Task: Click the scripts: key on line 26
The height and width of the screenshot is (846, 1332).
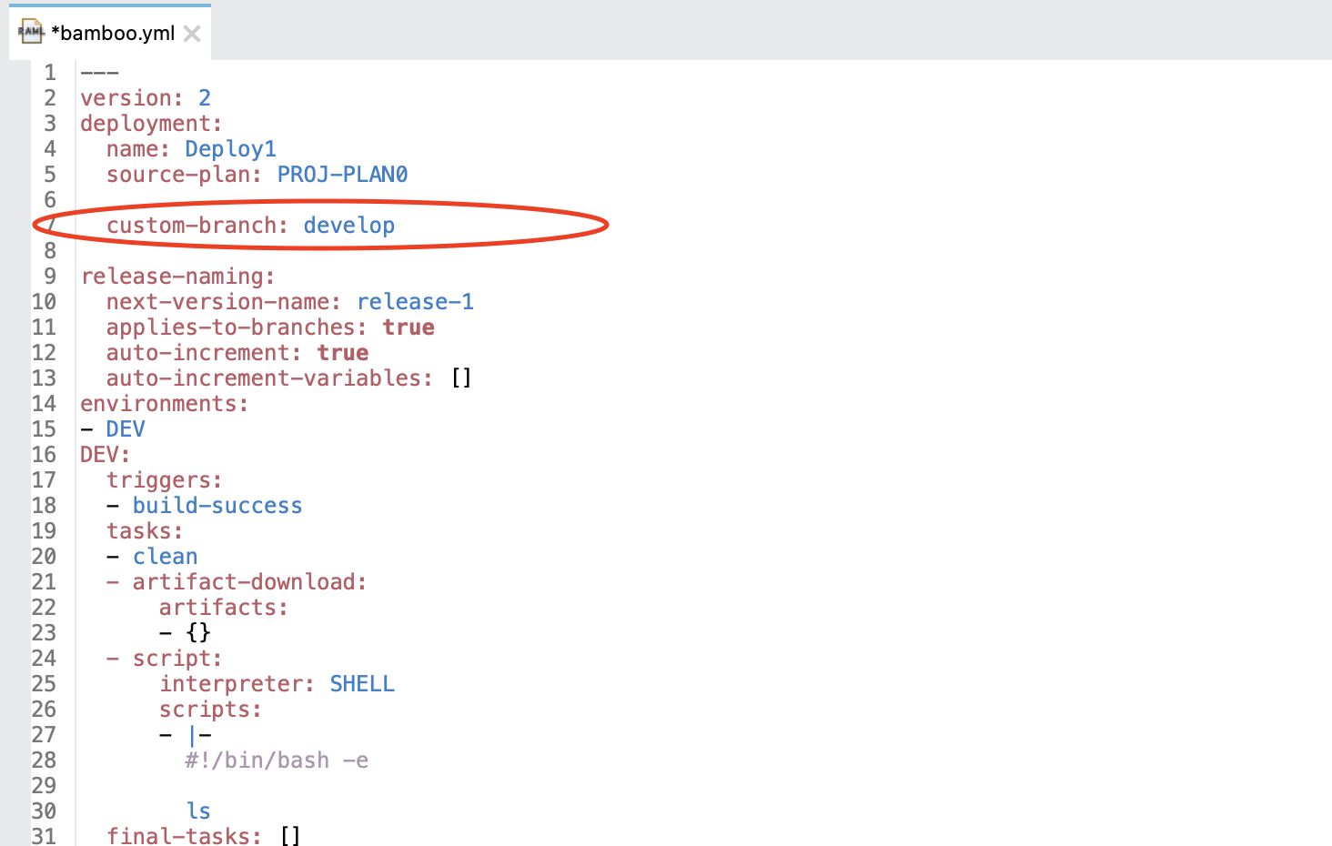Action: 211,710
